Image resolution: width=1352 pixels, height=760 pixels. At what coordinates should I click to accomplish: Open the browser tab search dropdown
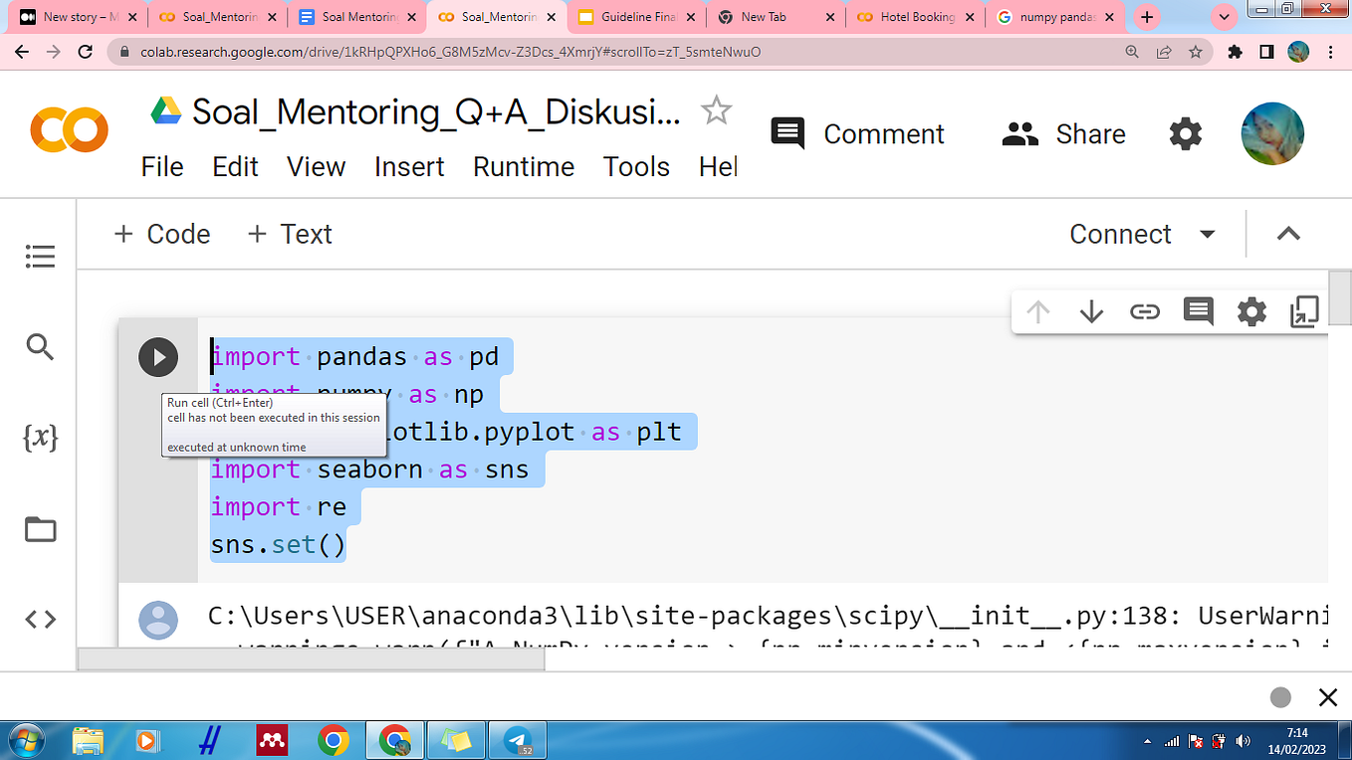(x=1224, y=17)
